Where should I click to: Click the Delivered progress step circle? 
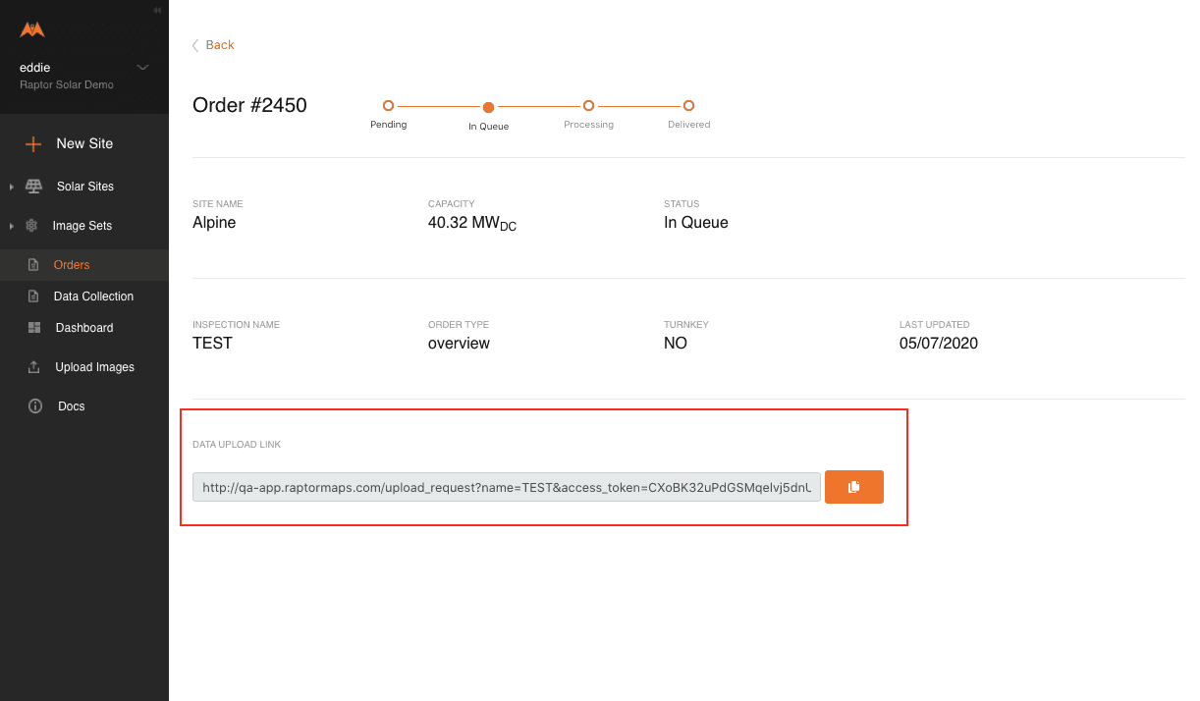click(x=688, y=105)
